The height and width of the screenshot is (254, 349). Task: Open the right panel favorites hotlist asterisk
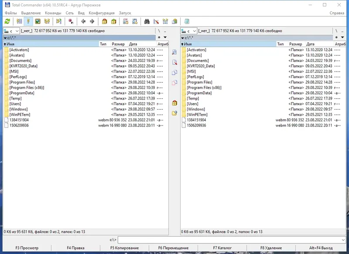coord(336,38)
